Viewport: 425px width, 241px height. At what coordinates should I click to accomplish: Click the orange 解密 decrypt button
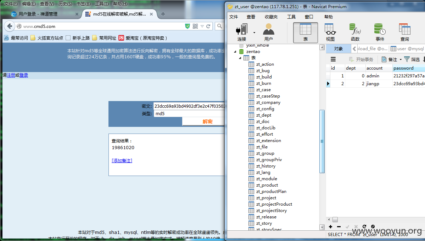pyautogui.click(x=203, y=122)
